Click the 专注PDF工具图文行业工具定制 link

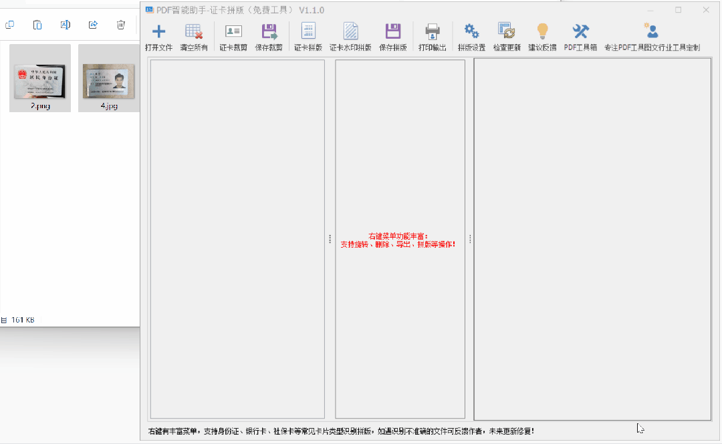click(651, 35)
